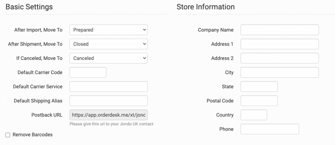Click the State input field

[x=259, y=87]
